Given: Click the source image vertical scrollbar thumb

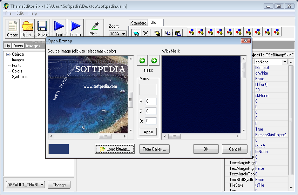Looking at the screenshot, I should tap(130, 99).
